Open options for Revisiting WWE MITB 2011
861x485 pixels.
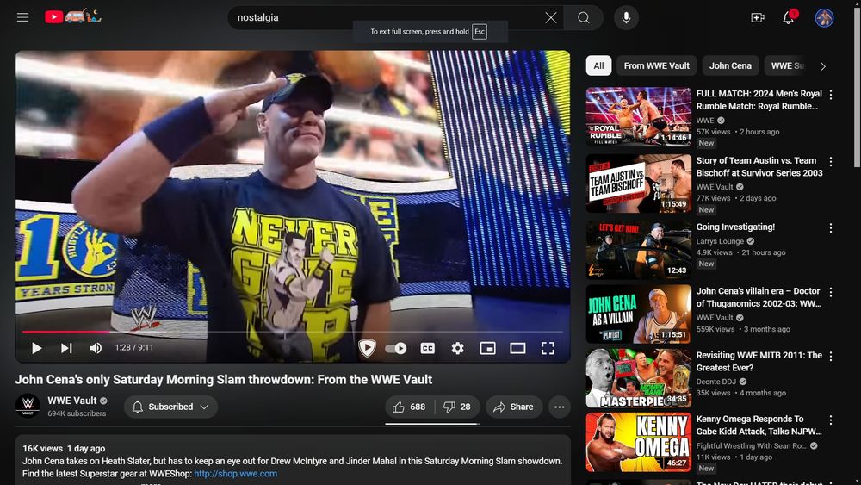point(831,357)
